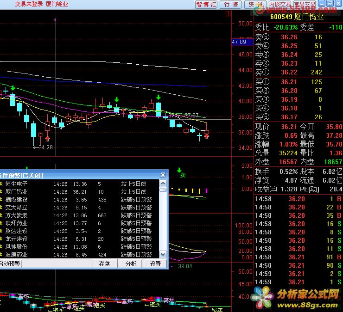Screen dimensions: 343x312
Task: Click the 34.28 low price label on chart
Action: [x=45, y=147]
